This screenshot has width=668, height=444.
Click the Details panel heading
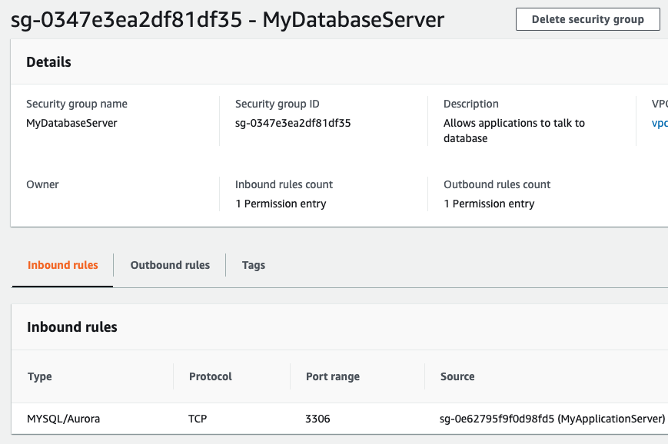[48, 62]
